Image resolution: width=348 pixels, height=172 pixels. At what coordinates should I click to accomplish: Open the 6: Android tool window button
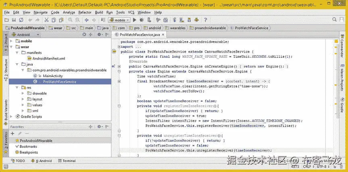(x=41, y=161)
